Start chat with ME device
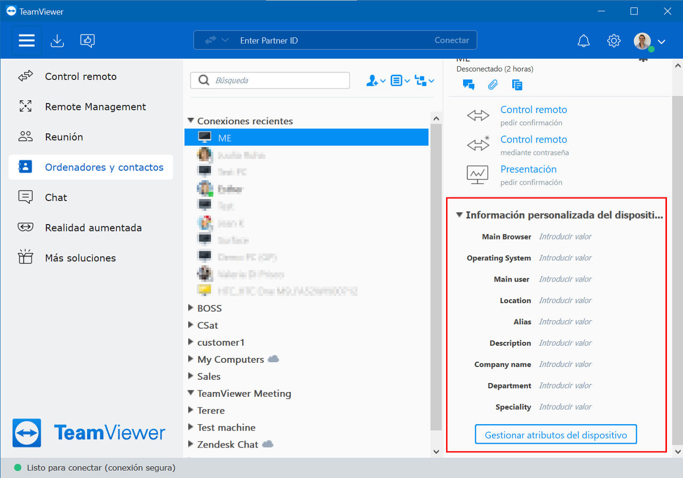The height and width of the screenshot is (478, 683). point(469,84)
